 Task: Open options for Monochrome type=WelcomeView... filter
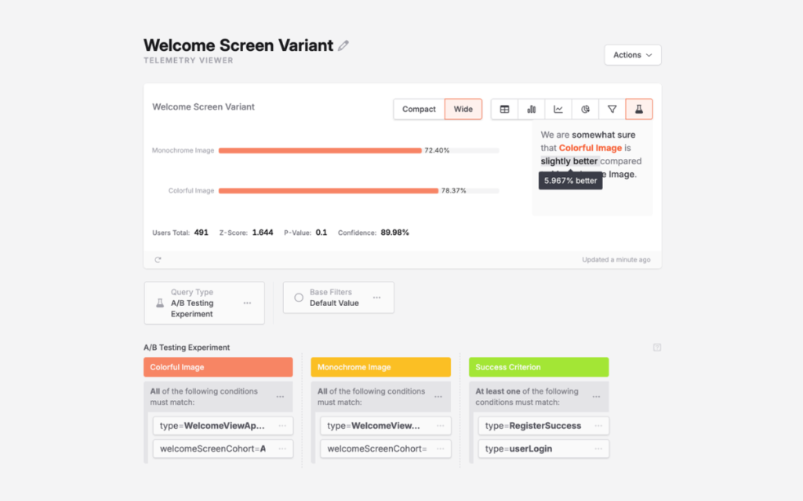[441, 426]
